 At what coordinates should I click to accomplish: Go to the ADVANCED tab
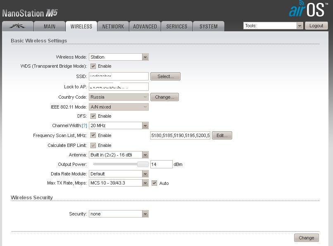pos(145,26)
